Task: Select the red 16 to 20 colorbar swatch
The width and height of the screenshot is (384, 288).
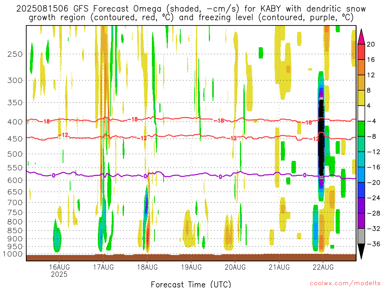Action: 361,52
